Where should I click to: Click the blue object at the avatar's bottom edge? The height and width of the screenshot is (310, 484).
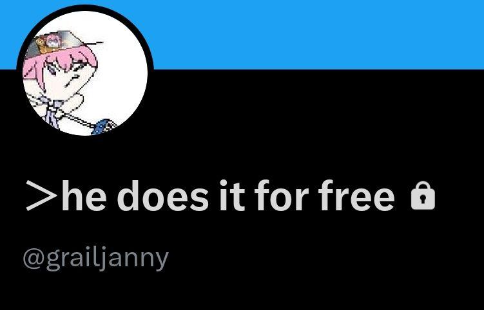pyautogui.click(x=104, y=127)
